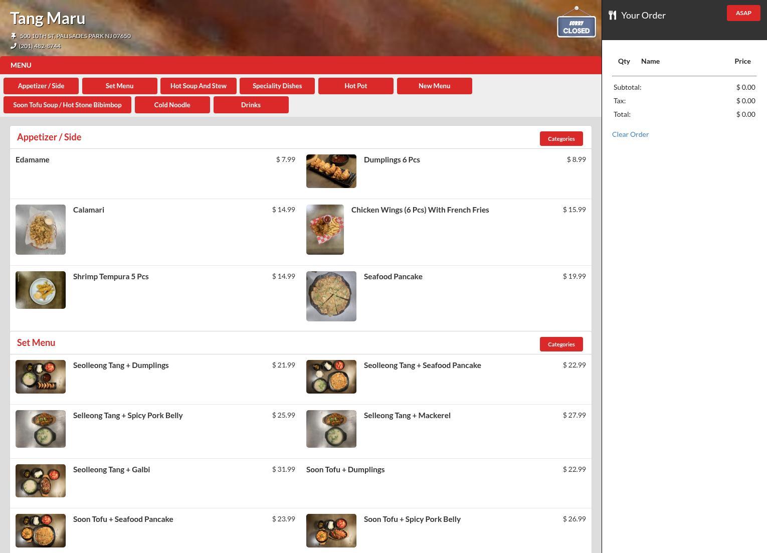Click the Shrimp Tempura 5 Pcs picture
767x553 pixels.
pyautogui.click(x=41, y=290)
